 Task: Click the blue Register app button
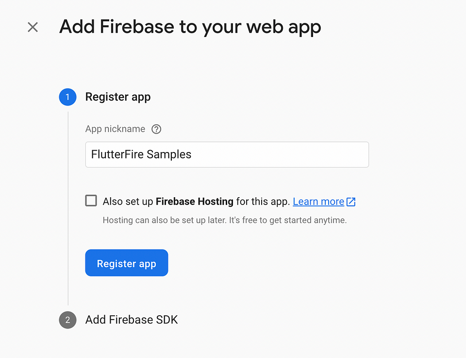[x=127, y=263]
